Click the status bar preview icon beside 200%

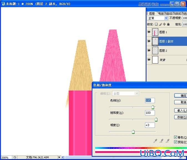[x=15, y=157]
